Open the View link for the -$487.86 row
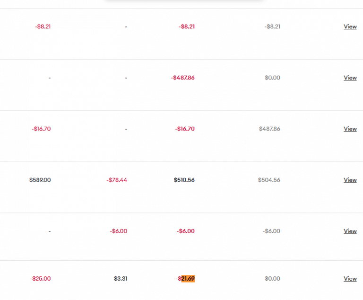363x300 pixels. pos(350,78)
